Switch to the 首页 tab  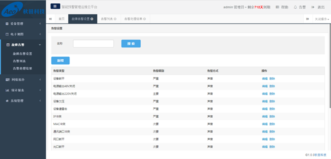pyautogui.click(x=62, y=19)
